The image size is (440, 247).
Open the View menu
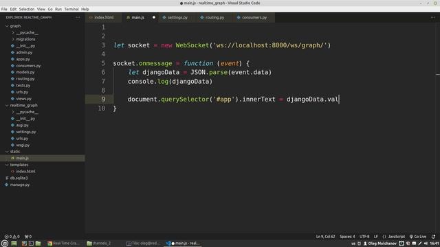41,9
